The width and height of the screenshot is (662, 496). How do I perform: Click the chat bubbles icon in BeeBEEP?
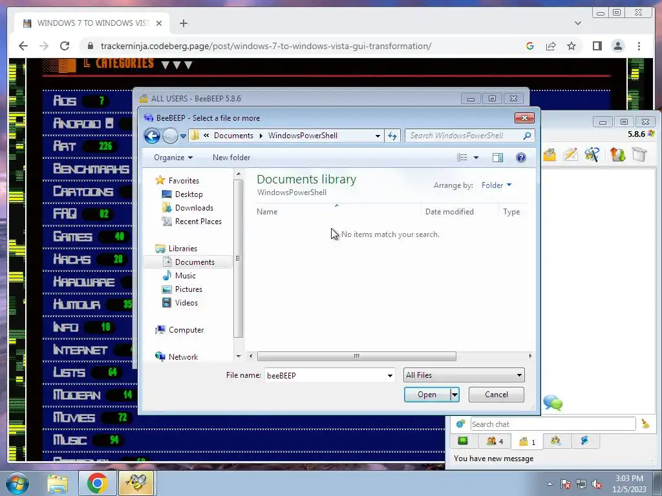(x=553, y=403)
